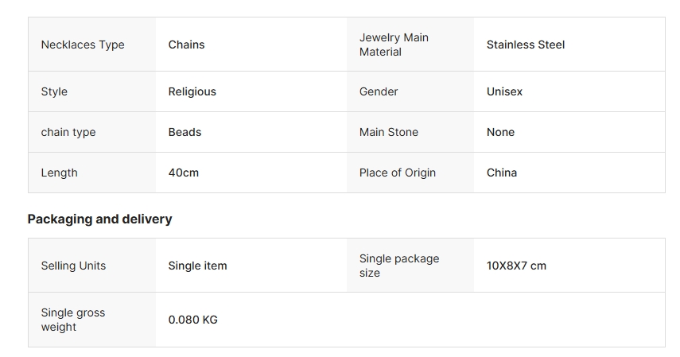Select the "Unisex" gender value
This screenshot has width=680, height=357.
point(504,91)
